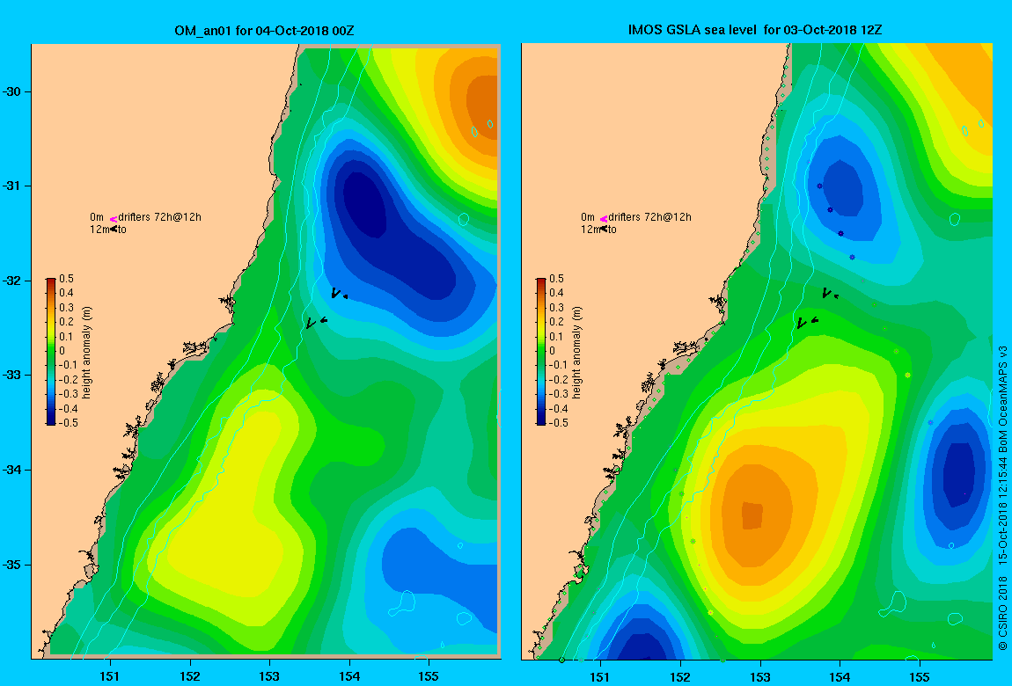1012x686 pixels.
Task: Click the -32 latitude axis label
Action: click(x=11, y=281)
